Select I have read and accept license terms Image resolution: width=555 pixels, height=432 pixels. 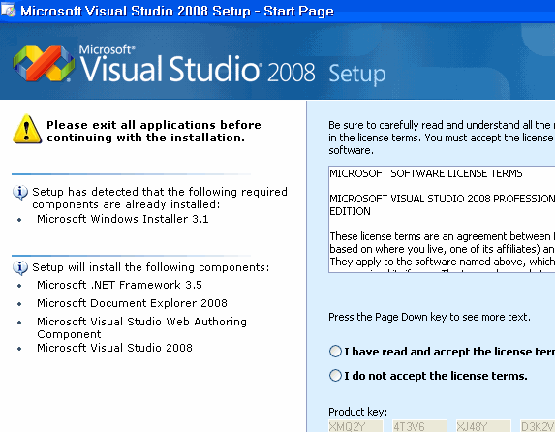pyautogui.click(x=335, y=352)
